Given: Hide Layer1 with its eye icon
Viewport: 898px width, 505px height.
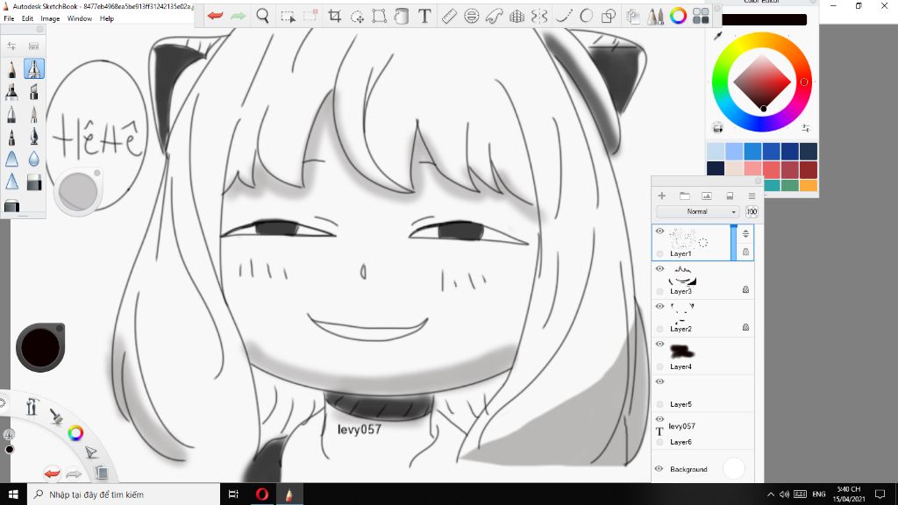Looking at the screenshot, I should 659,231.
